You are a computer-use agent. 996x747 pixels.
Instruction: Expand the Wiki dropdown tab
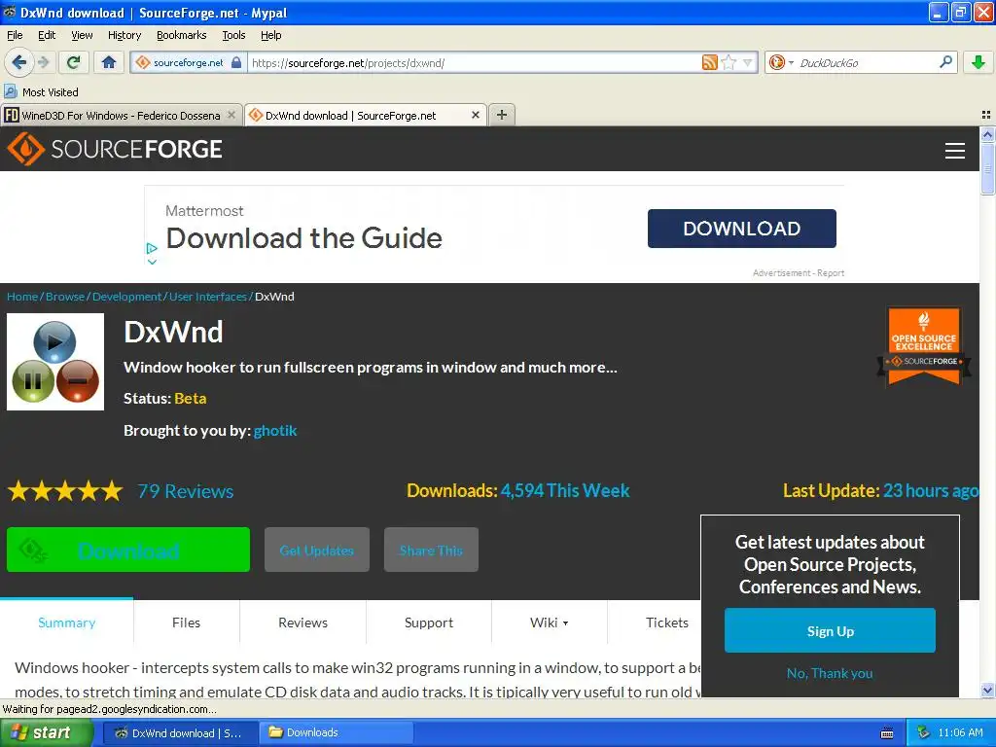[549, 622]
